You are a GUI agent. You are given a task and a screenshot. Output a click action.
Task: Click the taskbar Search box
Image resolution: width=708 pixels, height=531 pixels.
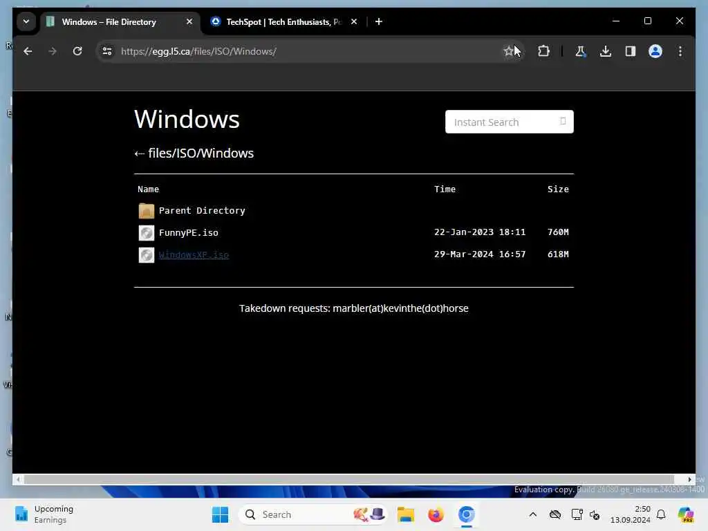[x=313, y=514]
